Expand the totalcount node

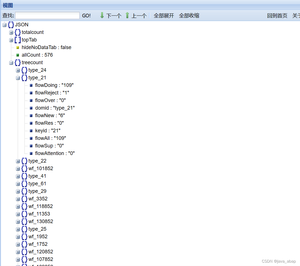(x=11, y=33)
